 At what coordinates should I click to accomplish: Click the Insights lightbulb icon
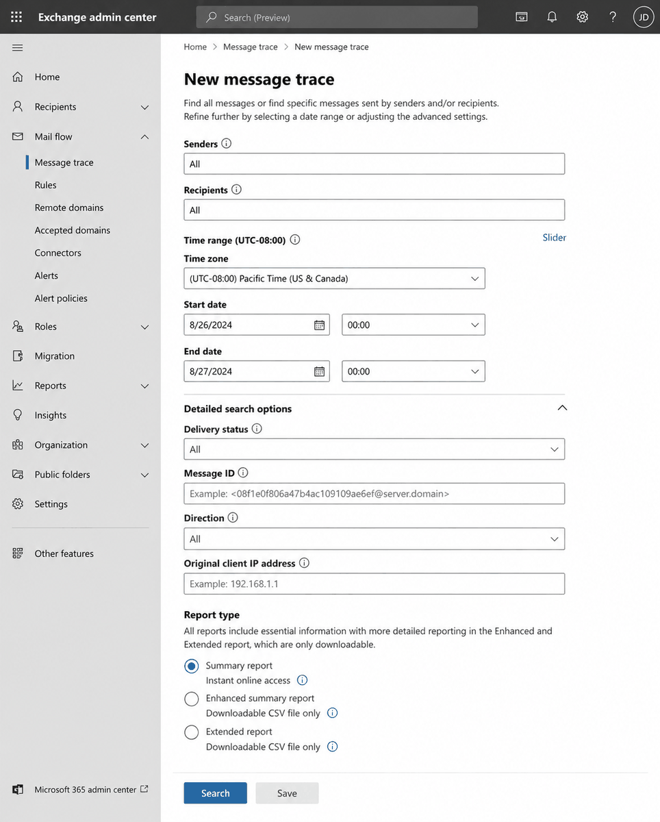18,415
